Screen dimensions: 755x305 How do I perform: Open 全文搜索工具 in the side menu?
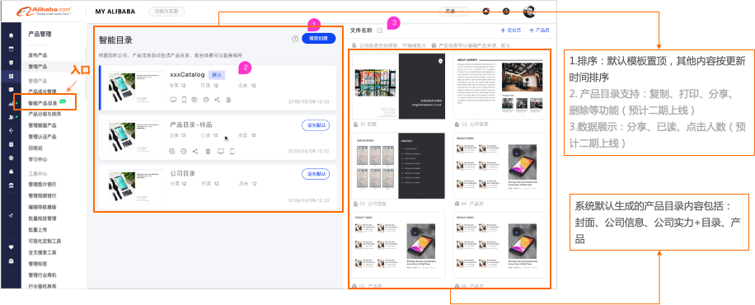[x=42, y=252]
